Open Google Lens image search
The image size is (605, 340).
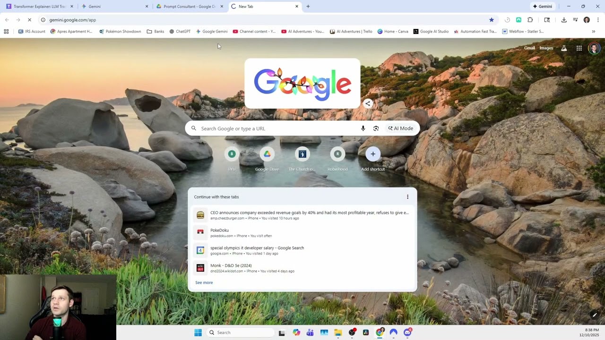click(376, 128)
